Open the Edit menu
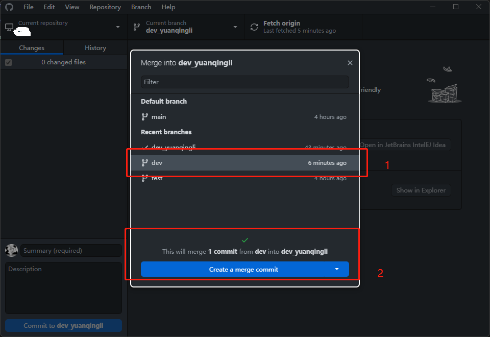Screen dimensions: 490x337 (49, 7)
